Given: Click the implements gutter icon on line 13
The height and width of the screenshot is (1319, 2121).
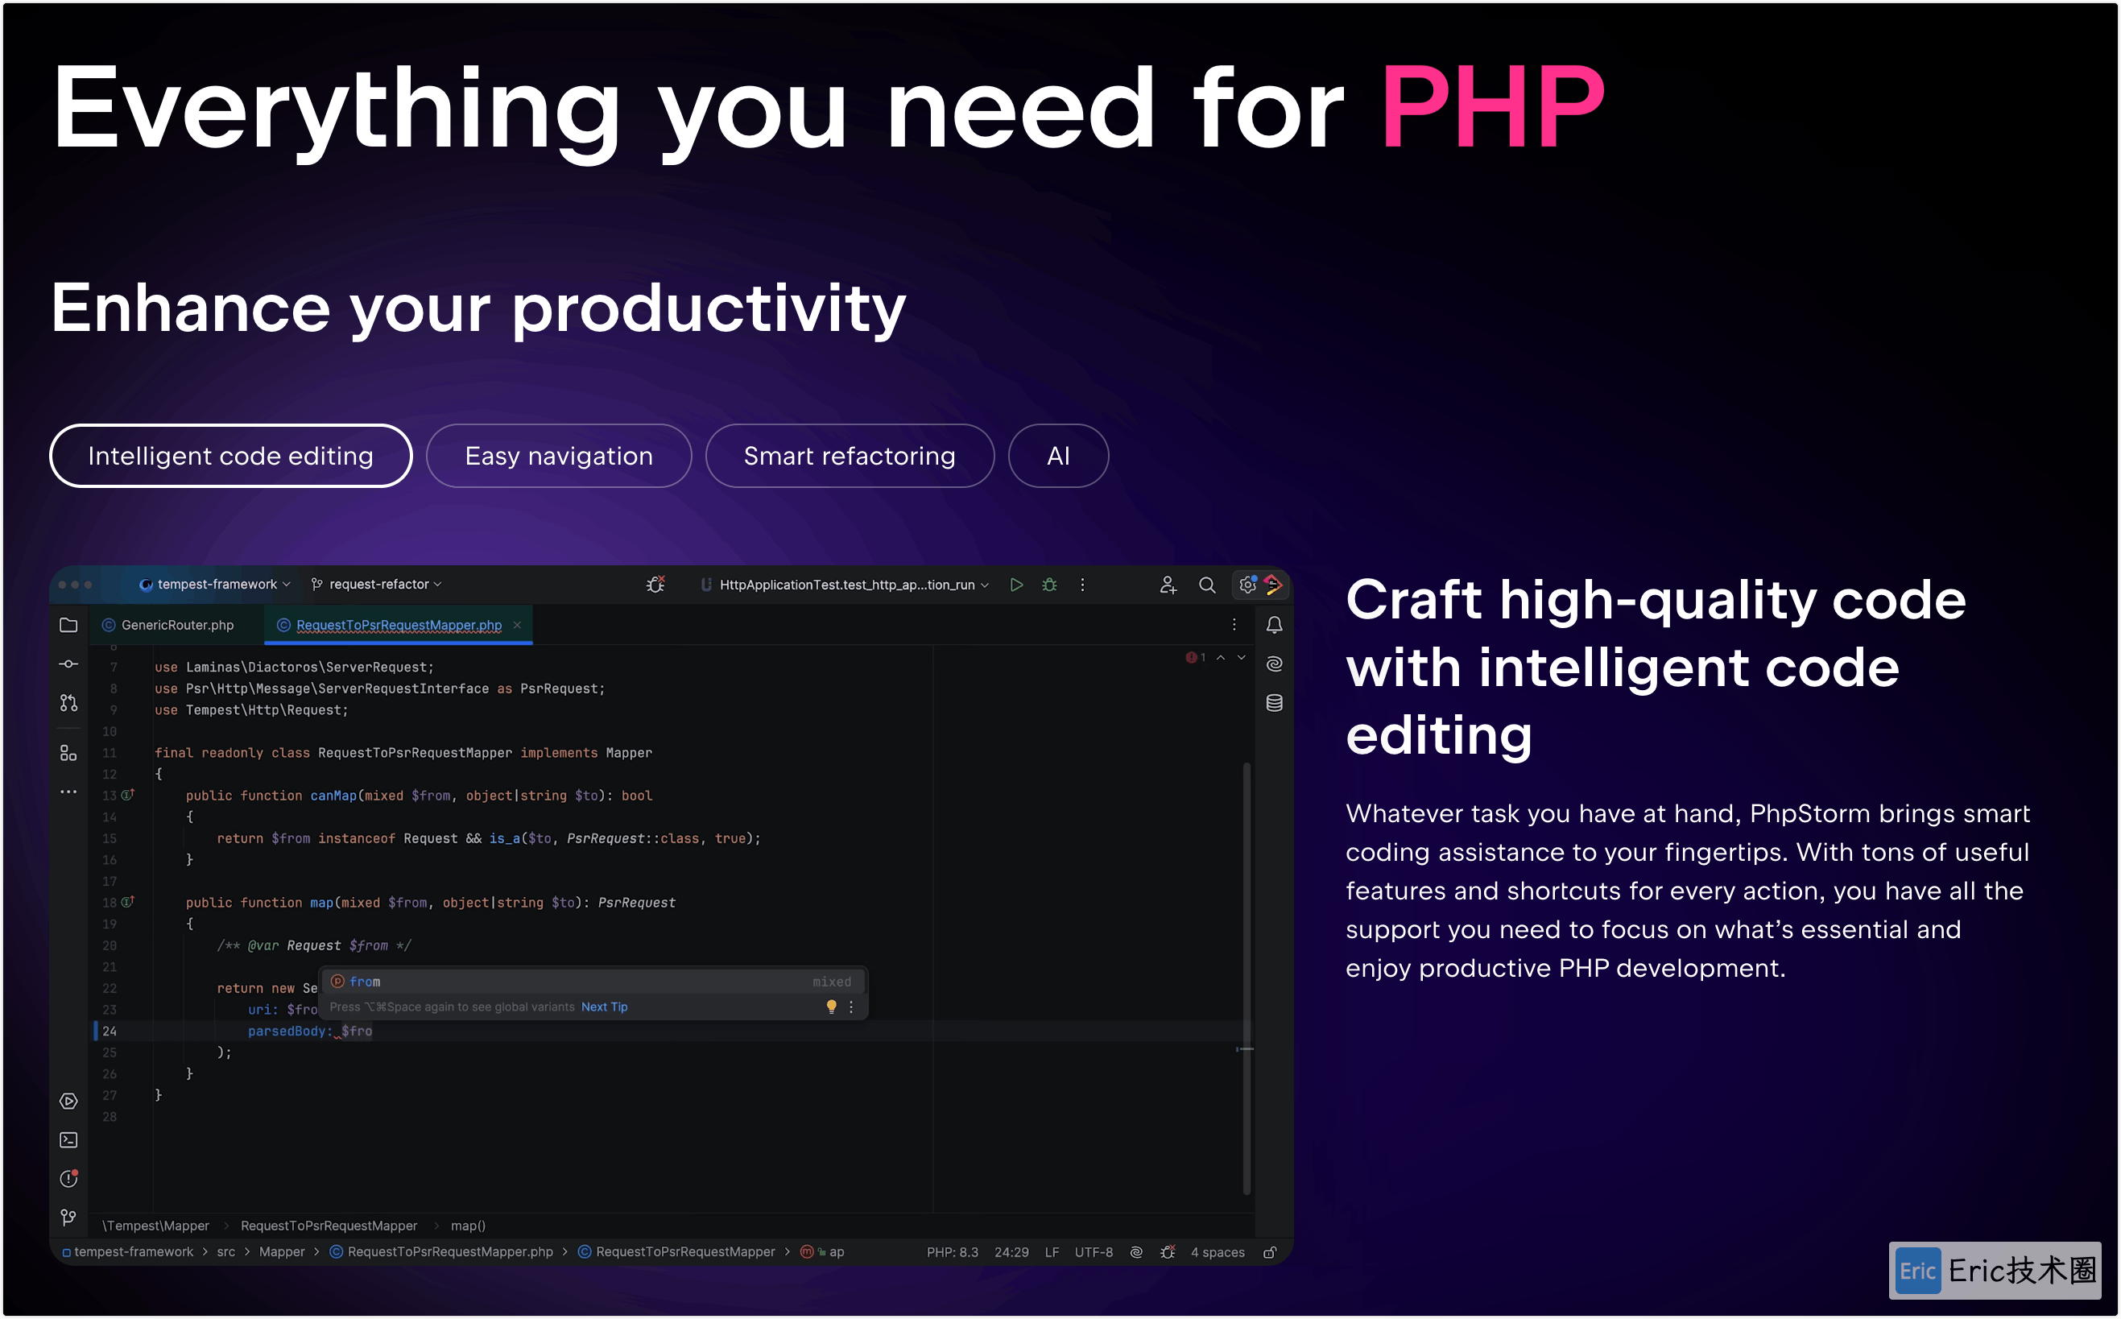Looking at the screenshot, I should click(x=128, y=795).
